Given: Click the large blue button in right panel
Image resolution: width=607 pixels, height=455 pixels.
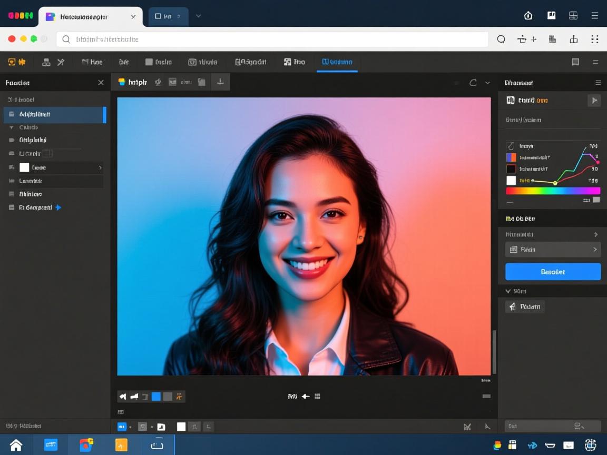Looking at the screenshot, I should click(x=553, y=272).
